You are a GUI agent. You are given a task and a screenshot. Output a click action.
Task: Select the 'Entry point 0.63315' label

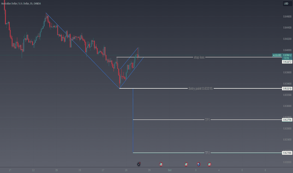click(201, 88)
